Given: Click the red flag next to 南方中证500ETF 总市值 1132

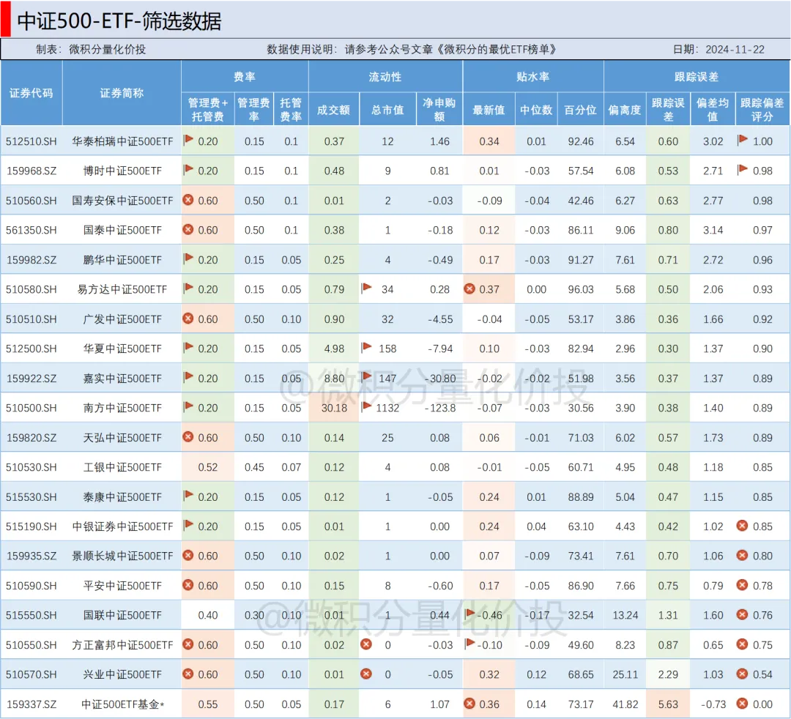Looking at the screenshot, I should point(366,406).
